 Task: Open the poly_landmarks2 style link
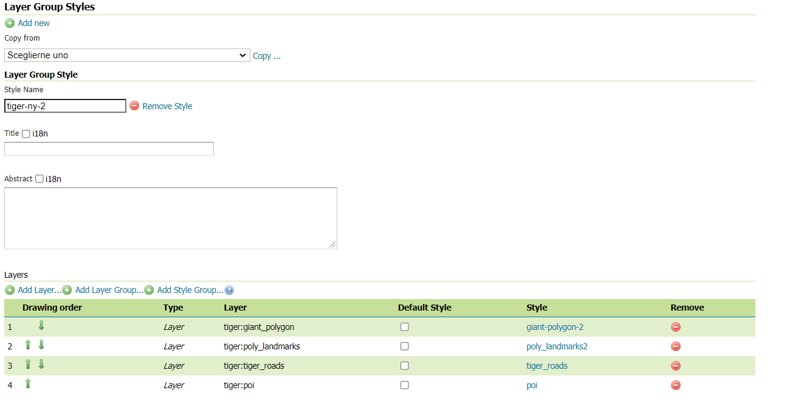click(557, 346)
